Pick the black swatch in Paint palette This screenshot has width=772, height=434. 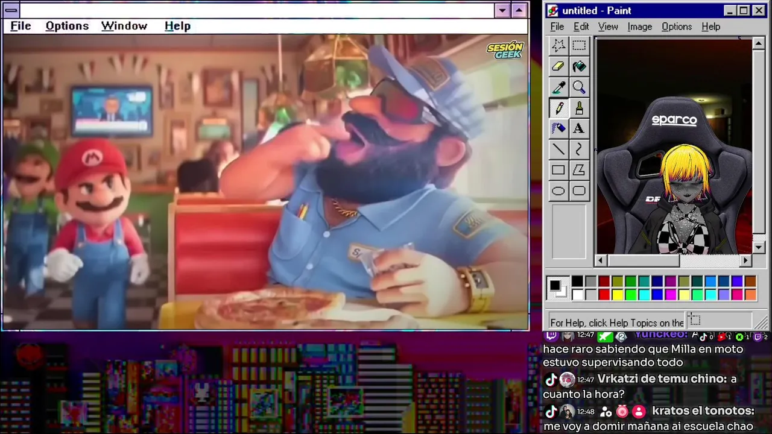577,281
